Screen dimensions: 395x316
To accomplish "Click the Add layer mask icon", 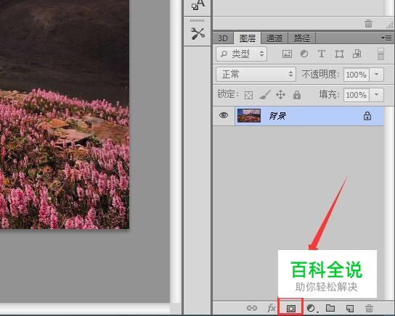I will tap(290, 308).
